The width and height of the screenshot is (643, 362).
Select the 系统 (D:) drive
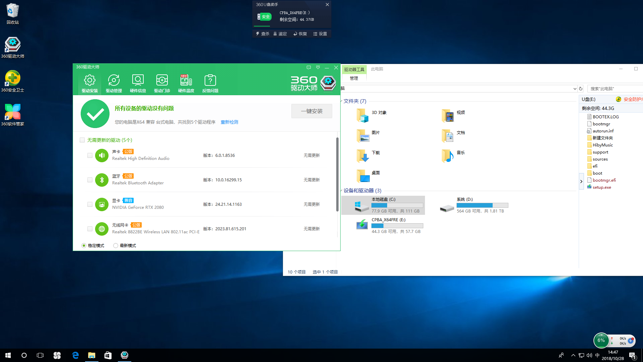click(474, 205)
